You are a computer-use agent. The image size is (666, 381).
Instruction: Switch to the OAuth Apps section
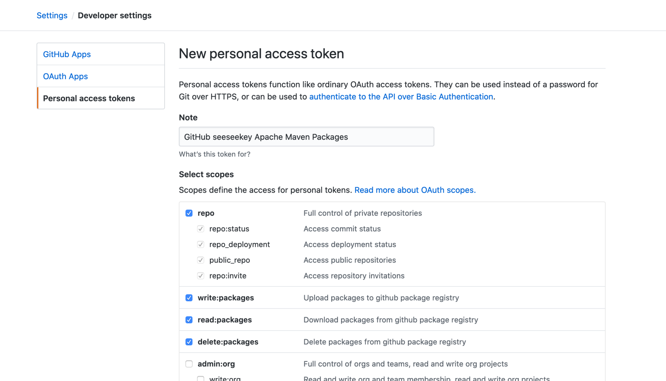(65, 76)
